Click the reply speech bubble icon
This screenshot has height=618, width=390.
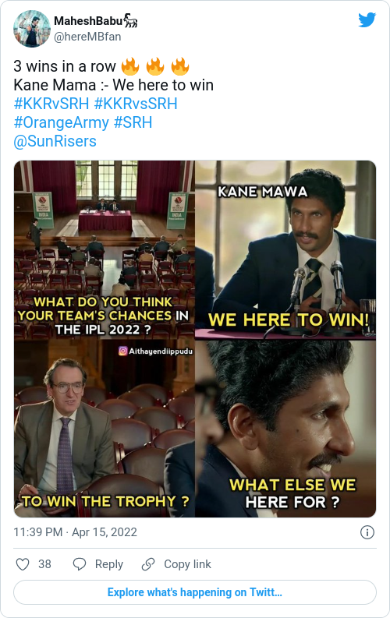[x=80, y=564]
